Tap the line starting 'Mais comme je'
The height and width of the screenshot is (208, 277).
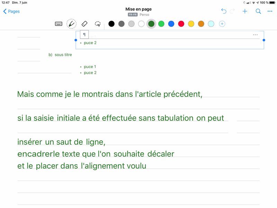pos(109,94)
